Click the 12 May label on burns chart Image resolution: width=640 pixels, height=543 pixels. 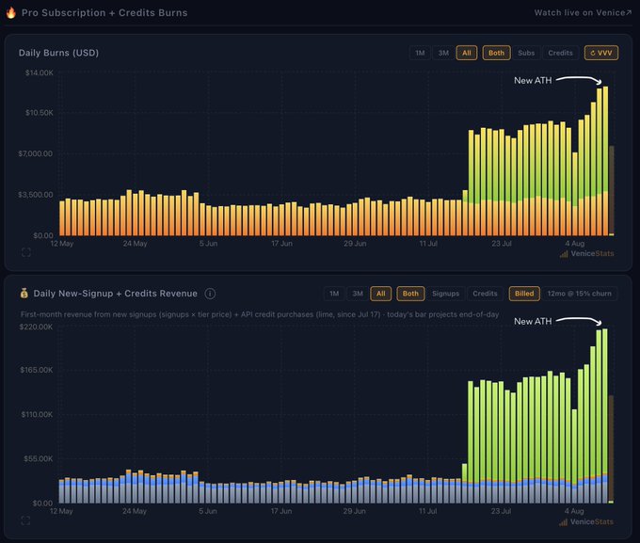click(x=62, y=244)
